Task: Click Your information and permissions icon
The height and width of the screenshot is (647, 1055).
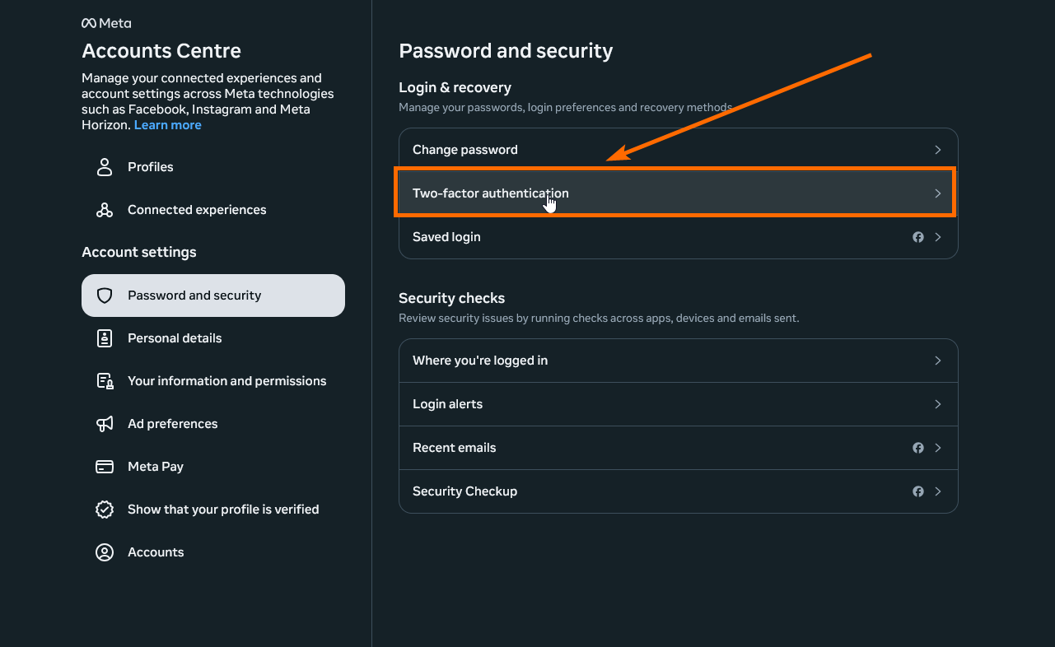Action: tap(105, 381)
